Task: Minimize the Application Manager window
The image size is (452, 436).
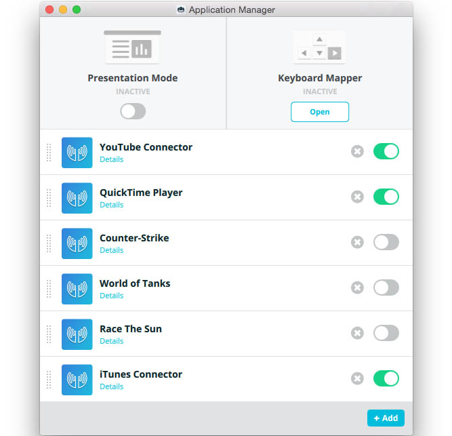Action: pyautogui.click(x=63, y=9)
